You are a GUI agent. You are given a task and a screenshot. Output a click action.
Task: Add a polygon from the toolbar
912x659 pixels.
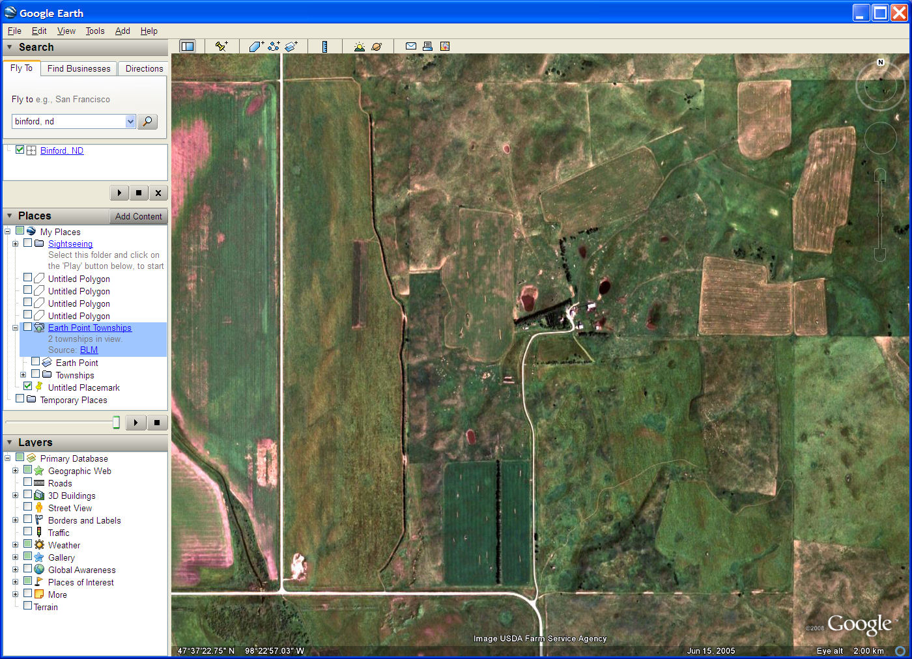pos(256,46)
